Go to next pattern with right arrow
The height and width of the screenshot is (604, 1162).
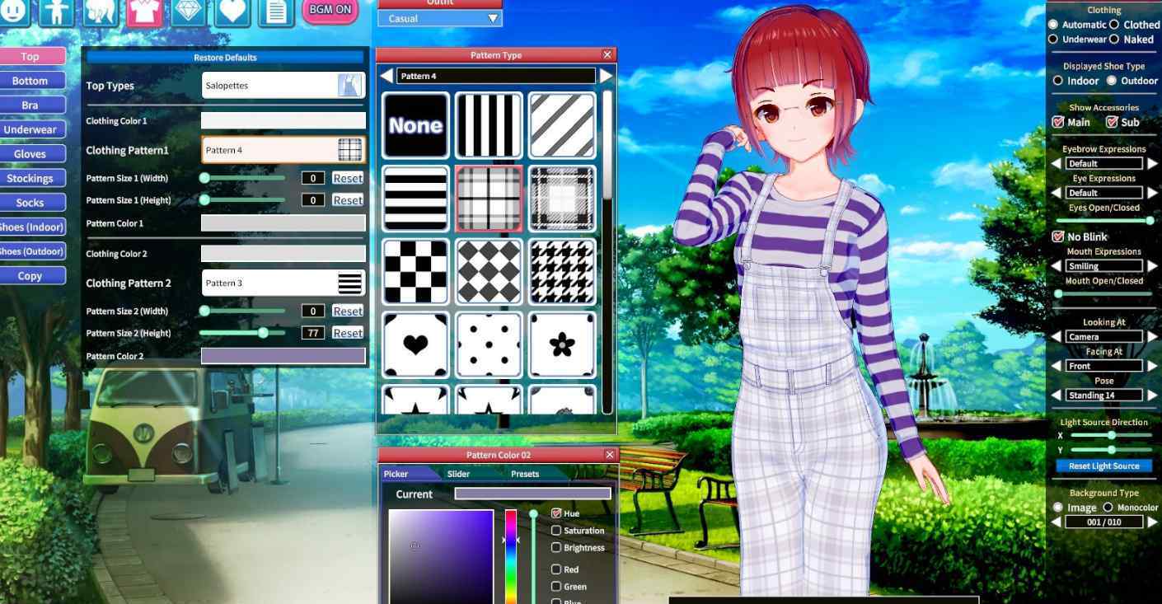point(606,76)
